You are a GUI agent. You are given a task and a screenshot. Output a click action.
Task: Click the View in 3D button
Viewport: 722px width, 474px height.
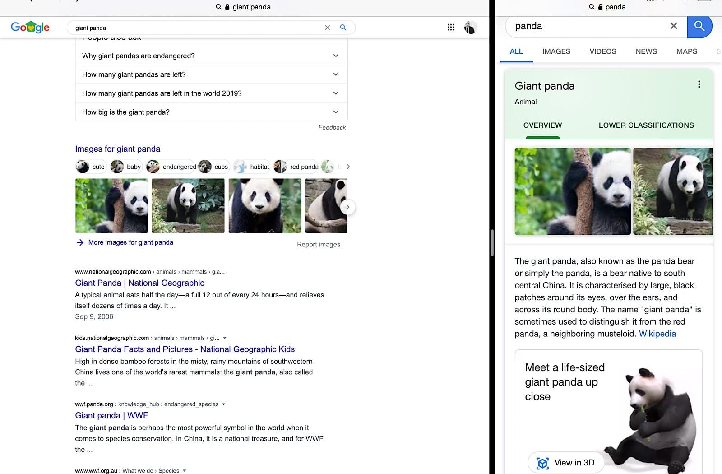pos(566,463)
